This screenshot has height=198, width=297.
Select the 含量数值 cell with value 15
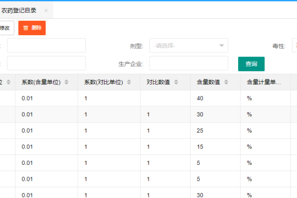pyautogui.click(x=215, y=147)
